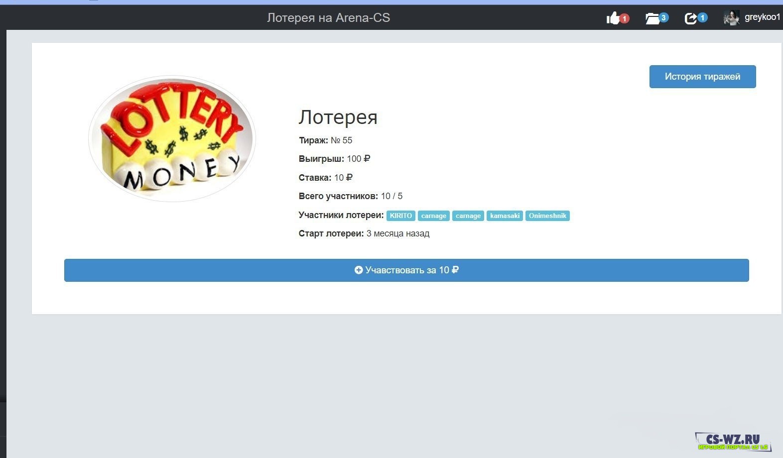The width and height of the screenshot is (783, 458).
Task: Click Старт лотереи: 3 месяца назад text
Action: [x=364, y=233]
